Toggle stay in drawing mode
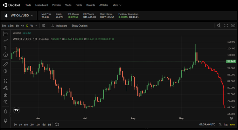The width and height of the screenshot is (238, 130). click(x=6, y=88)
